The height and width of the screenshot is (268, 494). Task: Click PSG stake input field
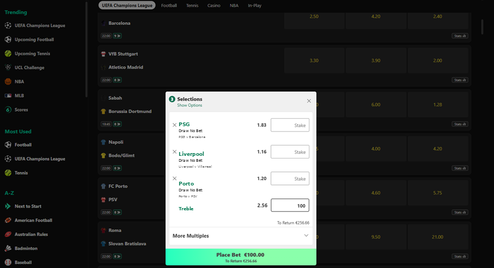(x=290, y=125)
